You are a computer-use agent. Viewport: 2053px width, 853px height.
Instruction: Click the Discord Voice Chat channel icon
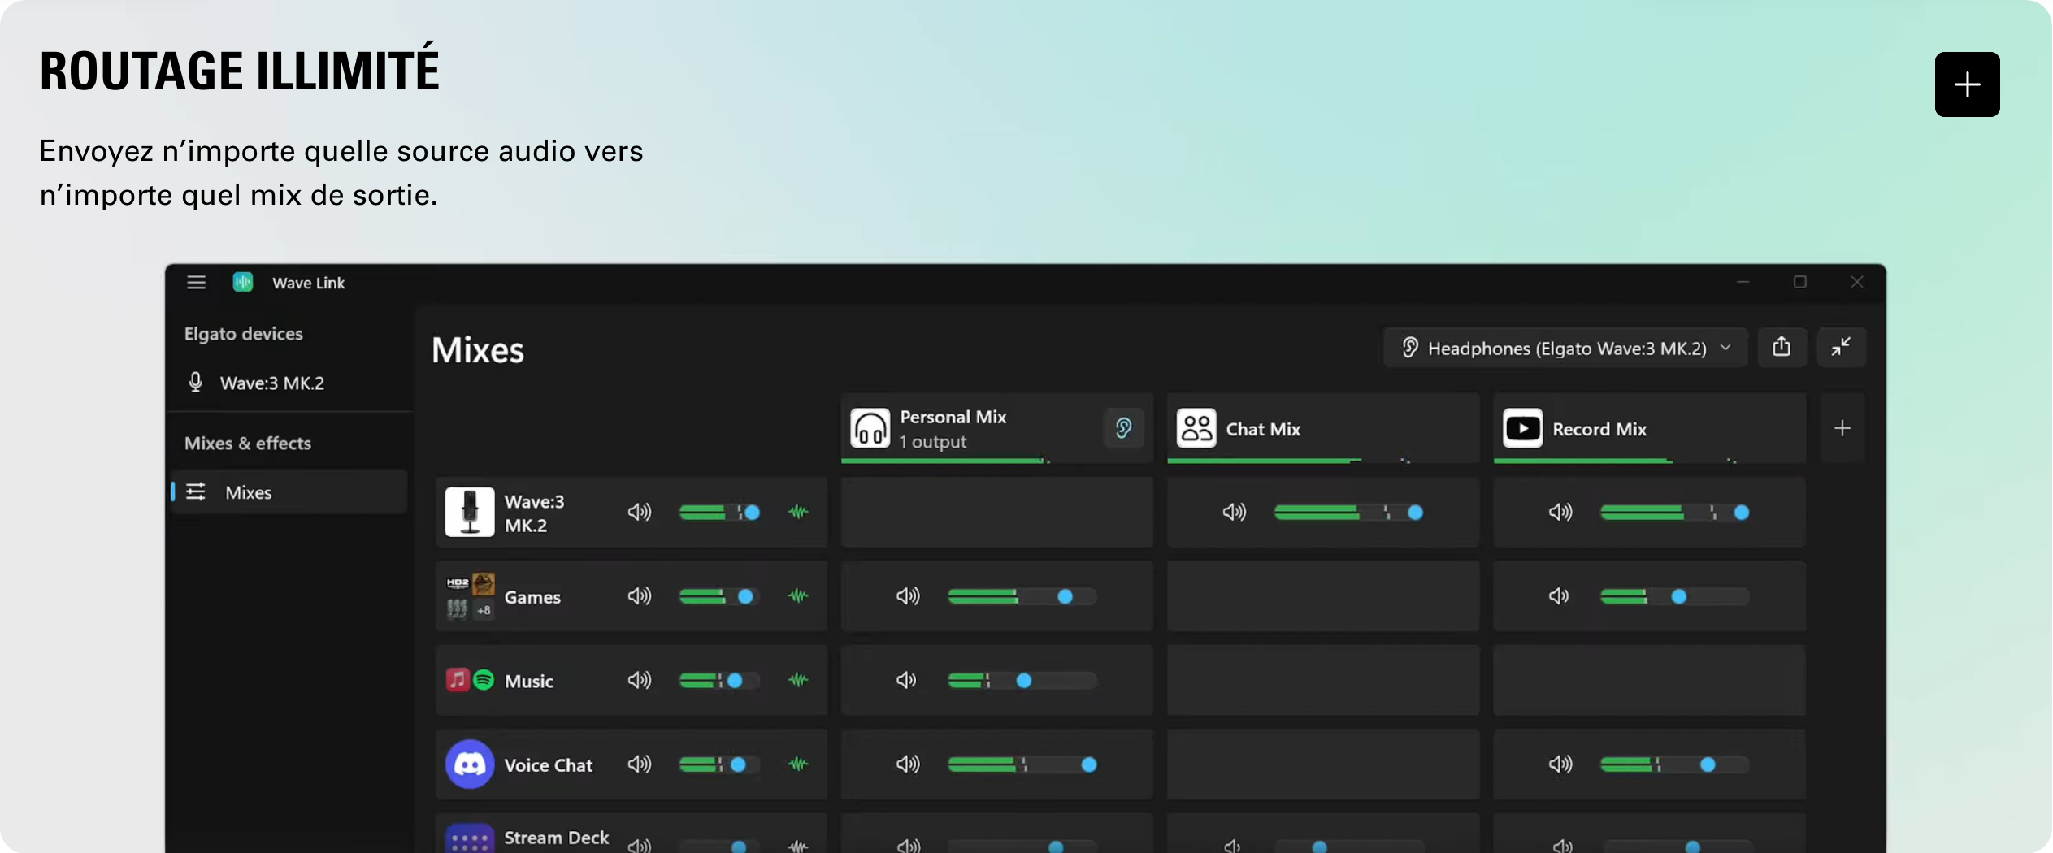tap(469, 764)
